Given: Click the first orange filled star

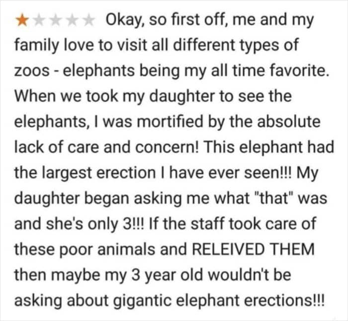Looking at the screenshot, I should click(22, 20).
